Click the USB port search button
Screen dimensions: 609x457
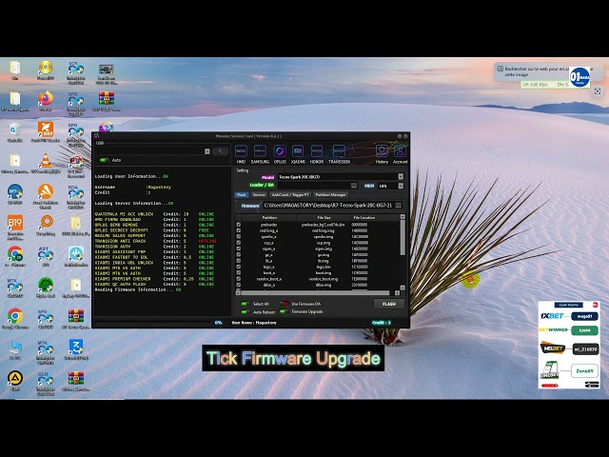(x=220, y=151)
